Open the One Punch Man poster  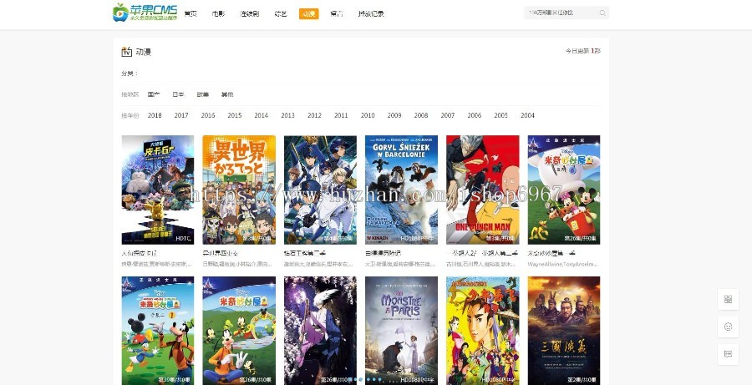point(482,190)
